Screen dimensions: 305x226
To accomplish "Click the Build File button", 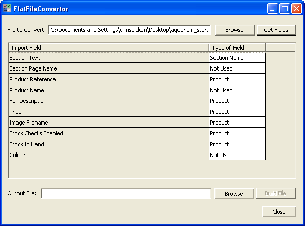I will point(276,193).
